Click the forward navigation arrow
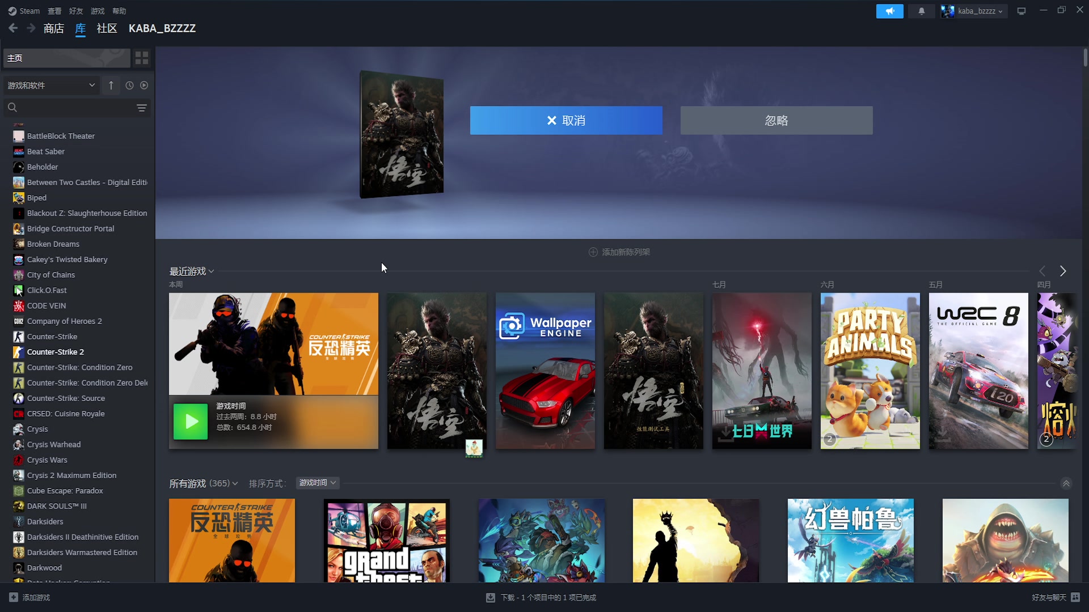Image resolution: width=1089 pixels, height=612 pixels. [x=31, y=28]
